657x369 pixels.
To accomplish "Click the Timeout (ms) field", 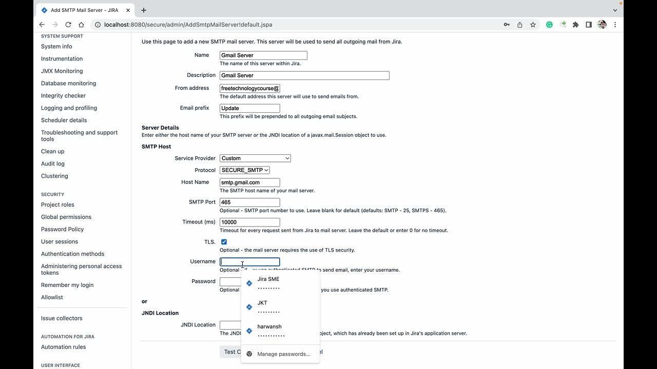I will (250, 222).
